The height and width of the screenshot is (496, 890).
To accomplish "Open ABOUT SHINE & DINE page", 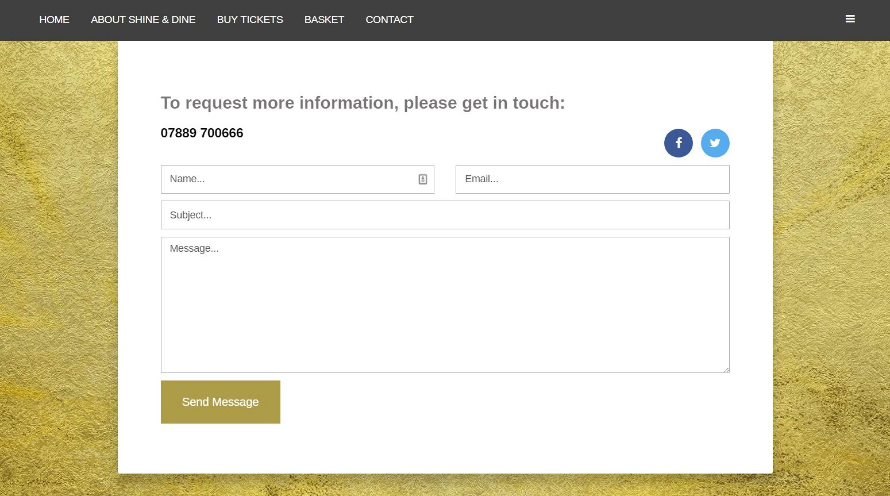I will click(143, 20).
